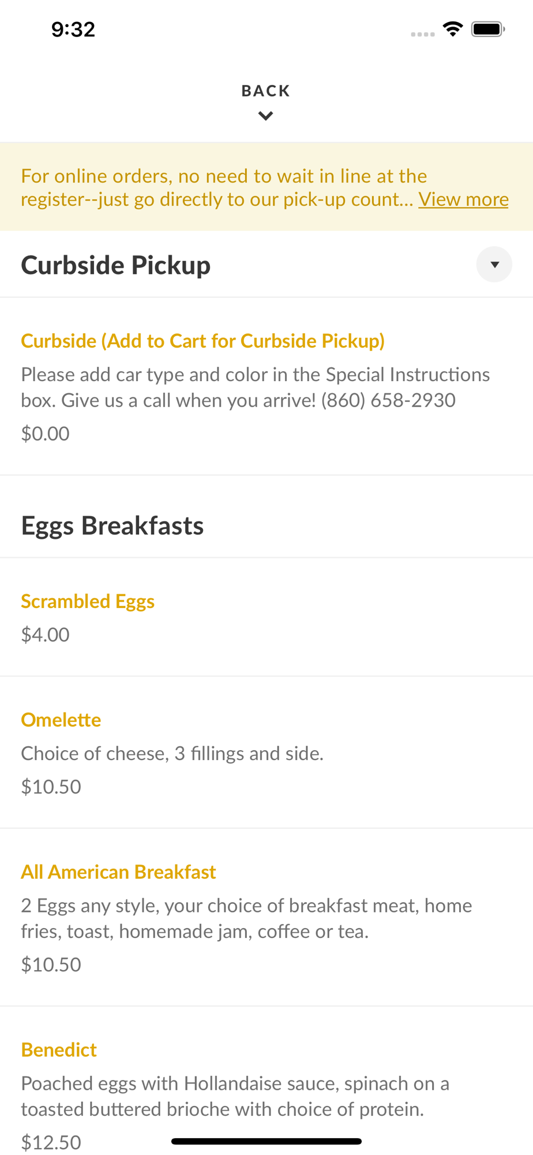
Task: Tap the Eggs Breakfasts section heading
Action: (x=112, y=526)
